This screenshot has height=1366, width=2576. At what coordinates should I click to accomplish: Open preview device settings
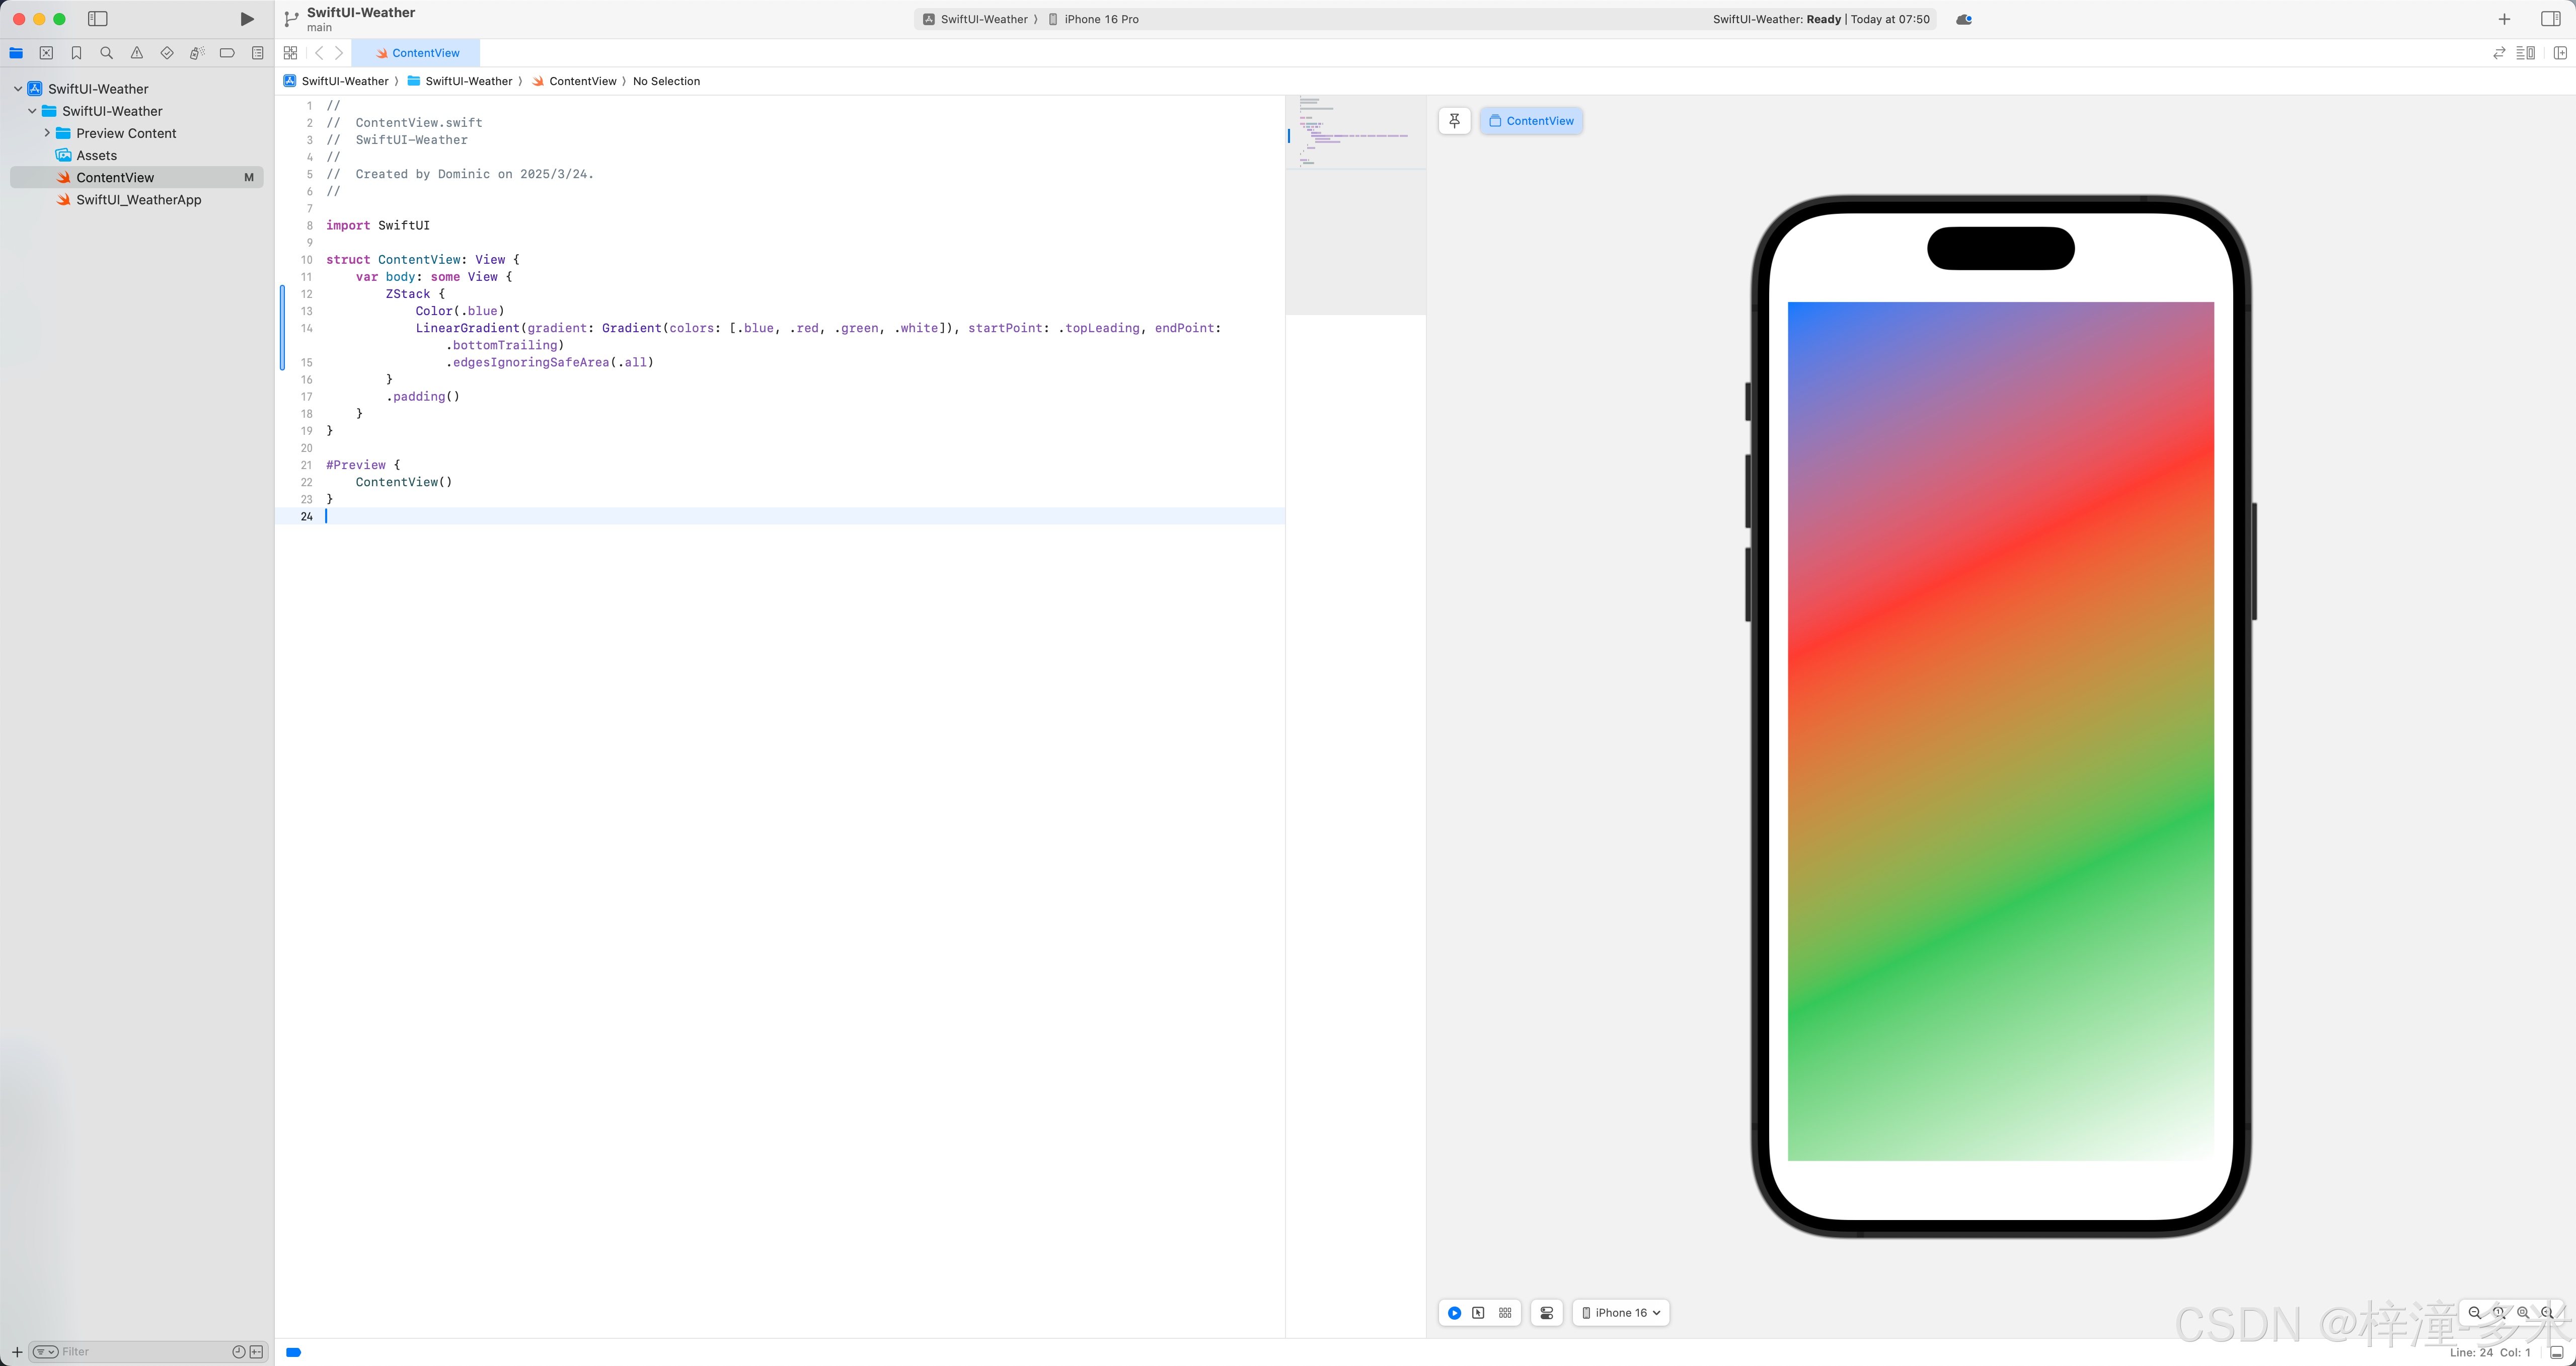point(1546,1313)
